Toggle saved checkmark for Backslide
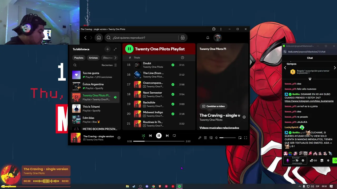Viewport: 337px width, 189px height. click(173, 104)
